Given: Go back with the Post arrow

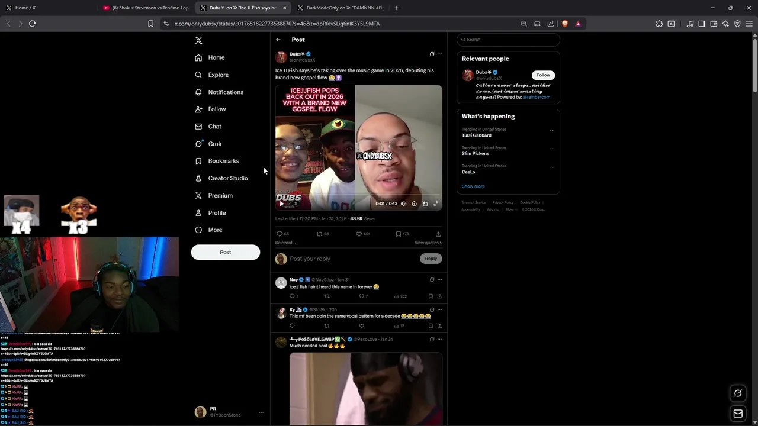Looking at the screenshot, I should [x=278, y=40].
